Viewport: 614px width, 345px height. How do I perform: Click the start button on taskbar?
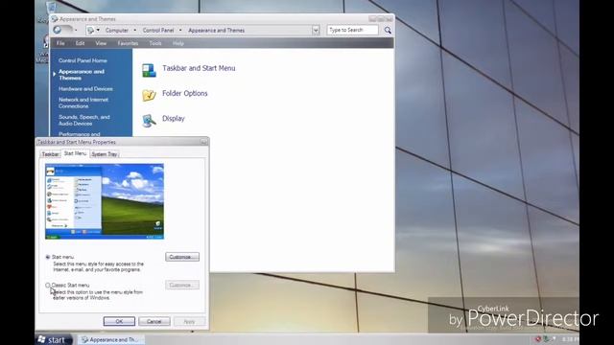tap(54, 339)
